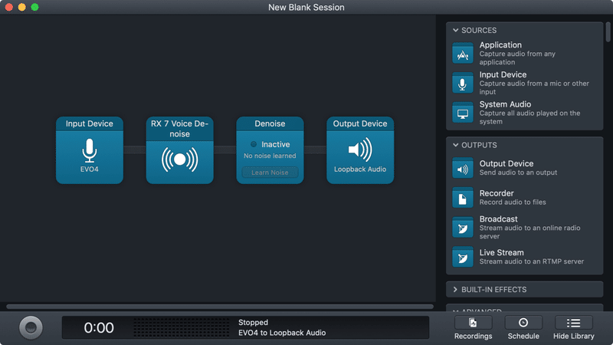The image size is (613, 345).
Task: Click 'Capture audio from a mic or other input'
Action: click(534, 87)
